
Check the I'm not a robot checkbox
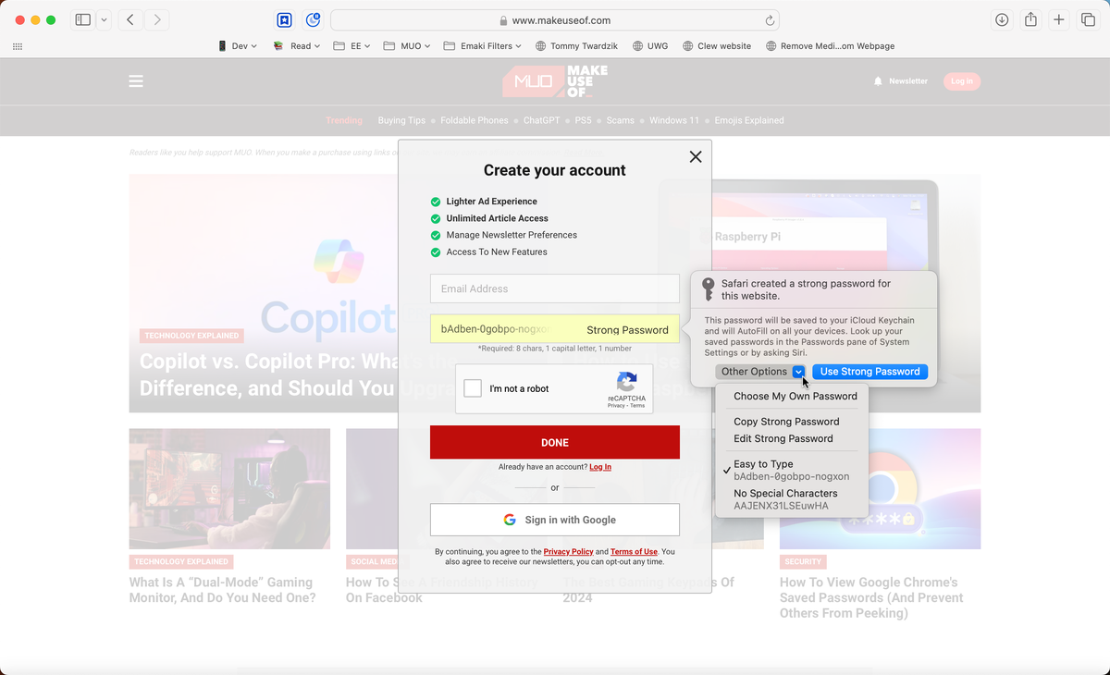(x=473, y=388)
